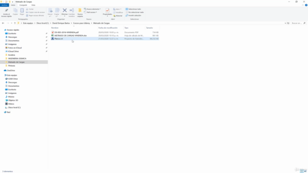Click the Back navigation arrow
This screenshot has height=173, width=308.
tap(3, 23)
